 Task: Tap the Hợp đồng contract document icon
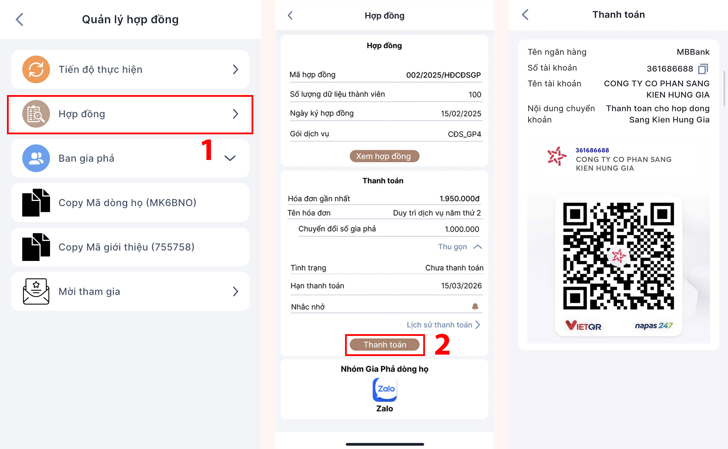point(36,114)
